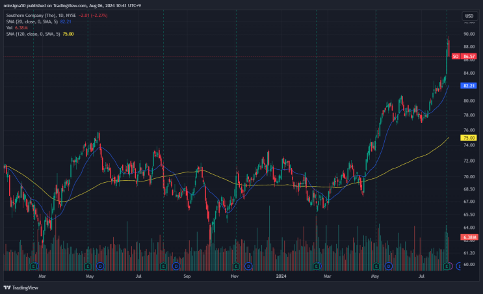Click the dividend D marker after Nov 2023
Viewport: 483px width, 294px height.
click(x=248, y=266)
